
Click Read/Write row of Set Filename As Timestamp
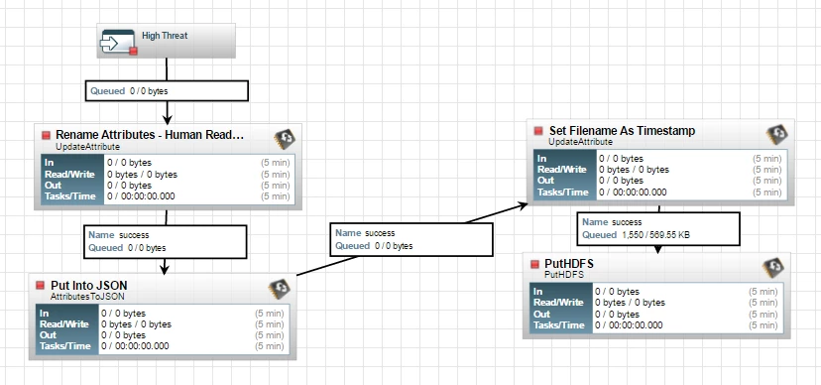(x=660, y=170)
